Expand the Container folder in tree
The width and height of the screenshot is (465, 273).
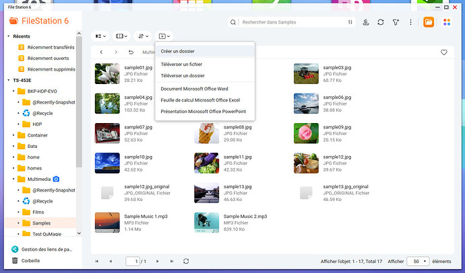pos(13,134)
